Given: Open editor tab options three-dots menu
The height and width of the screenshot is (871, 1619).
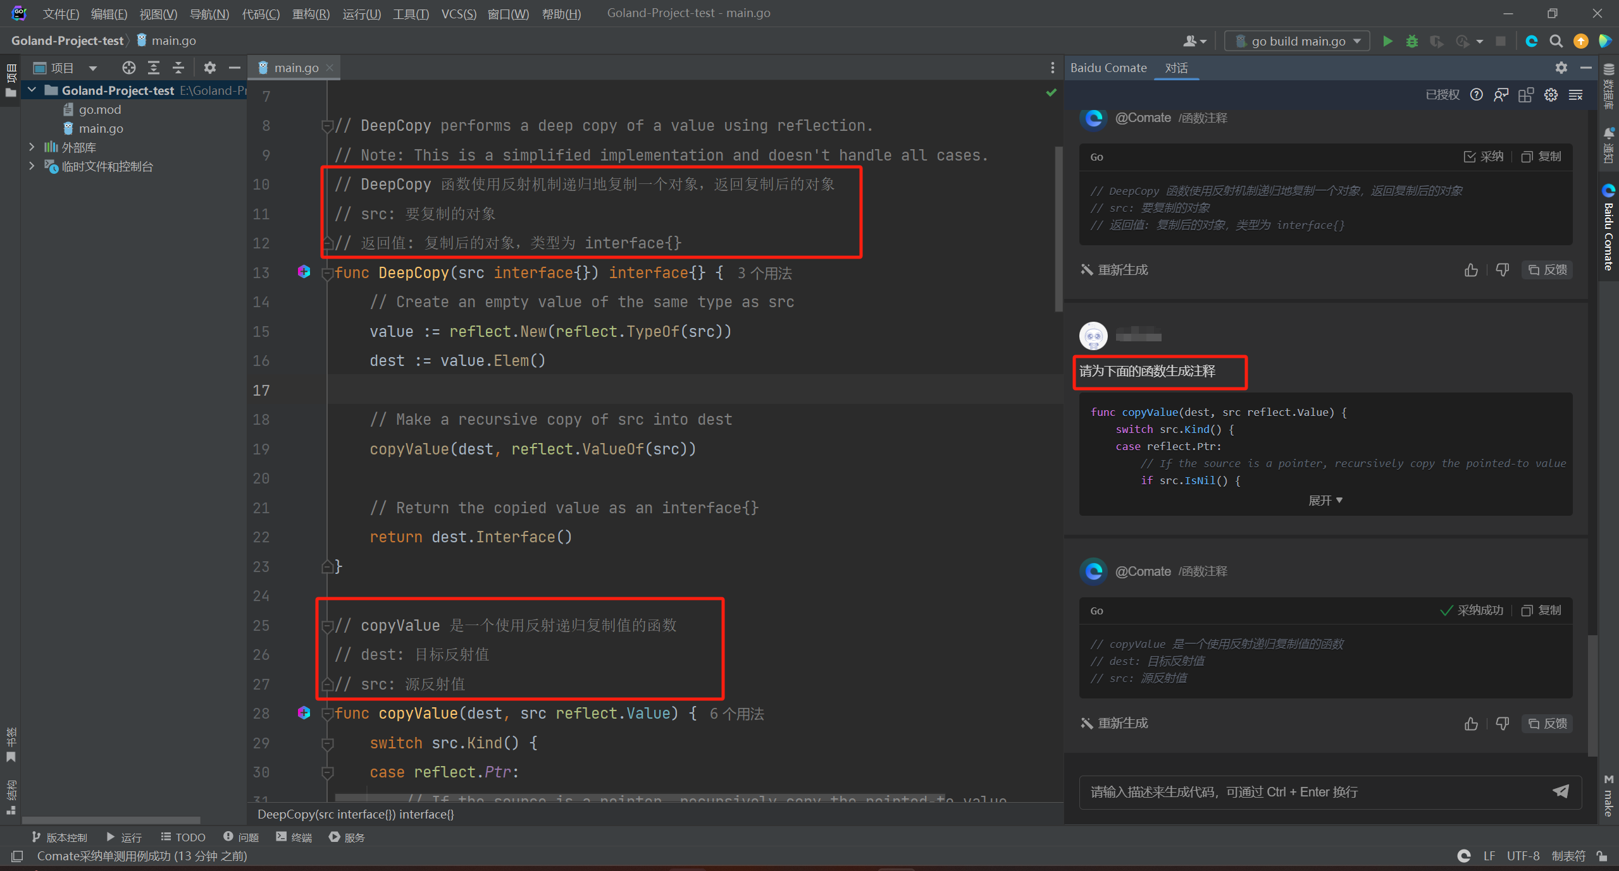Looking at the screenshot, I should (1052, 68).
